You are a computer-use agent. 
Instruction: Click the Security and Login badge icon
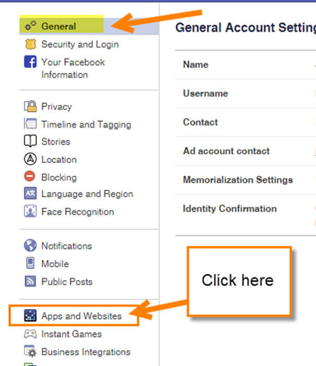point(30,44)
